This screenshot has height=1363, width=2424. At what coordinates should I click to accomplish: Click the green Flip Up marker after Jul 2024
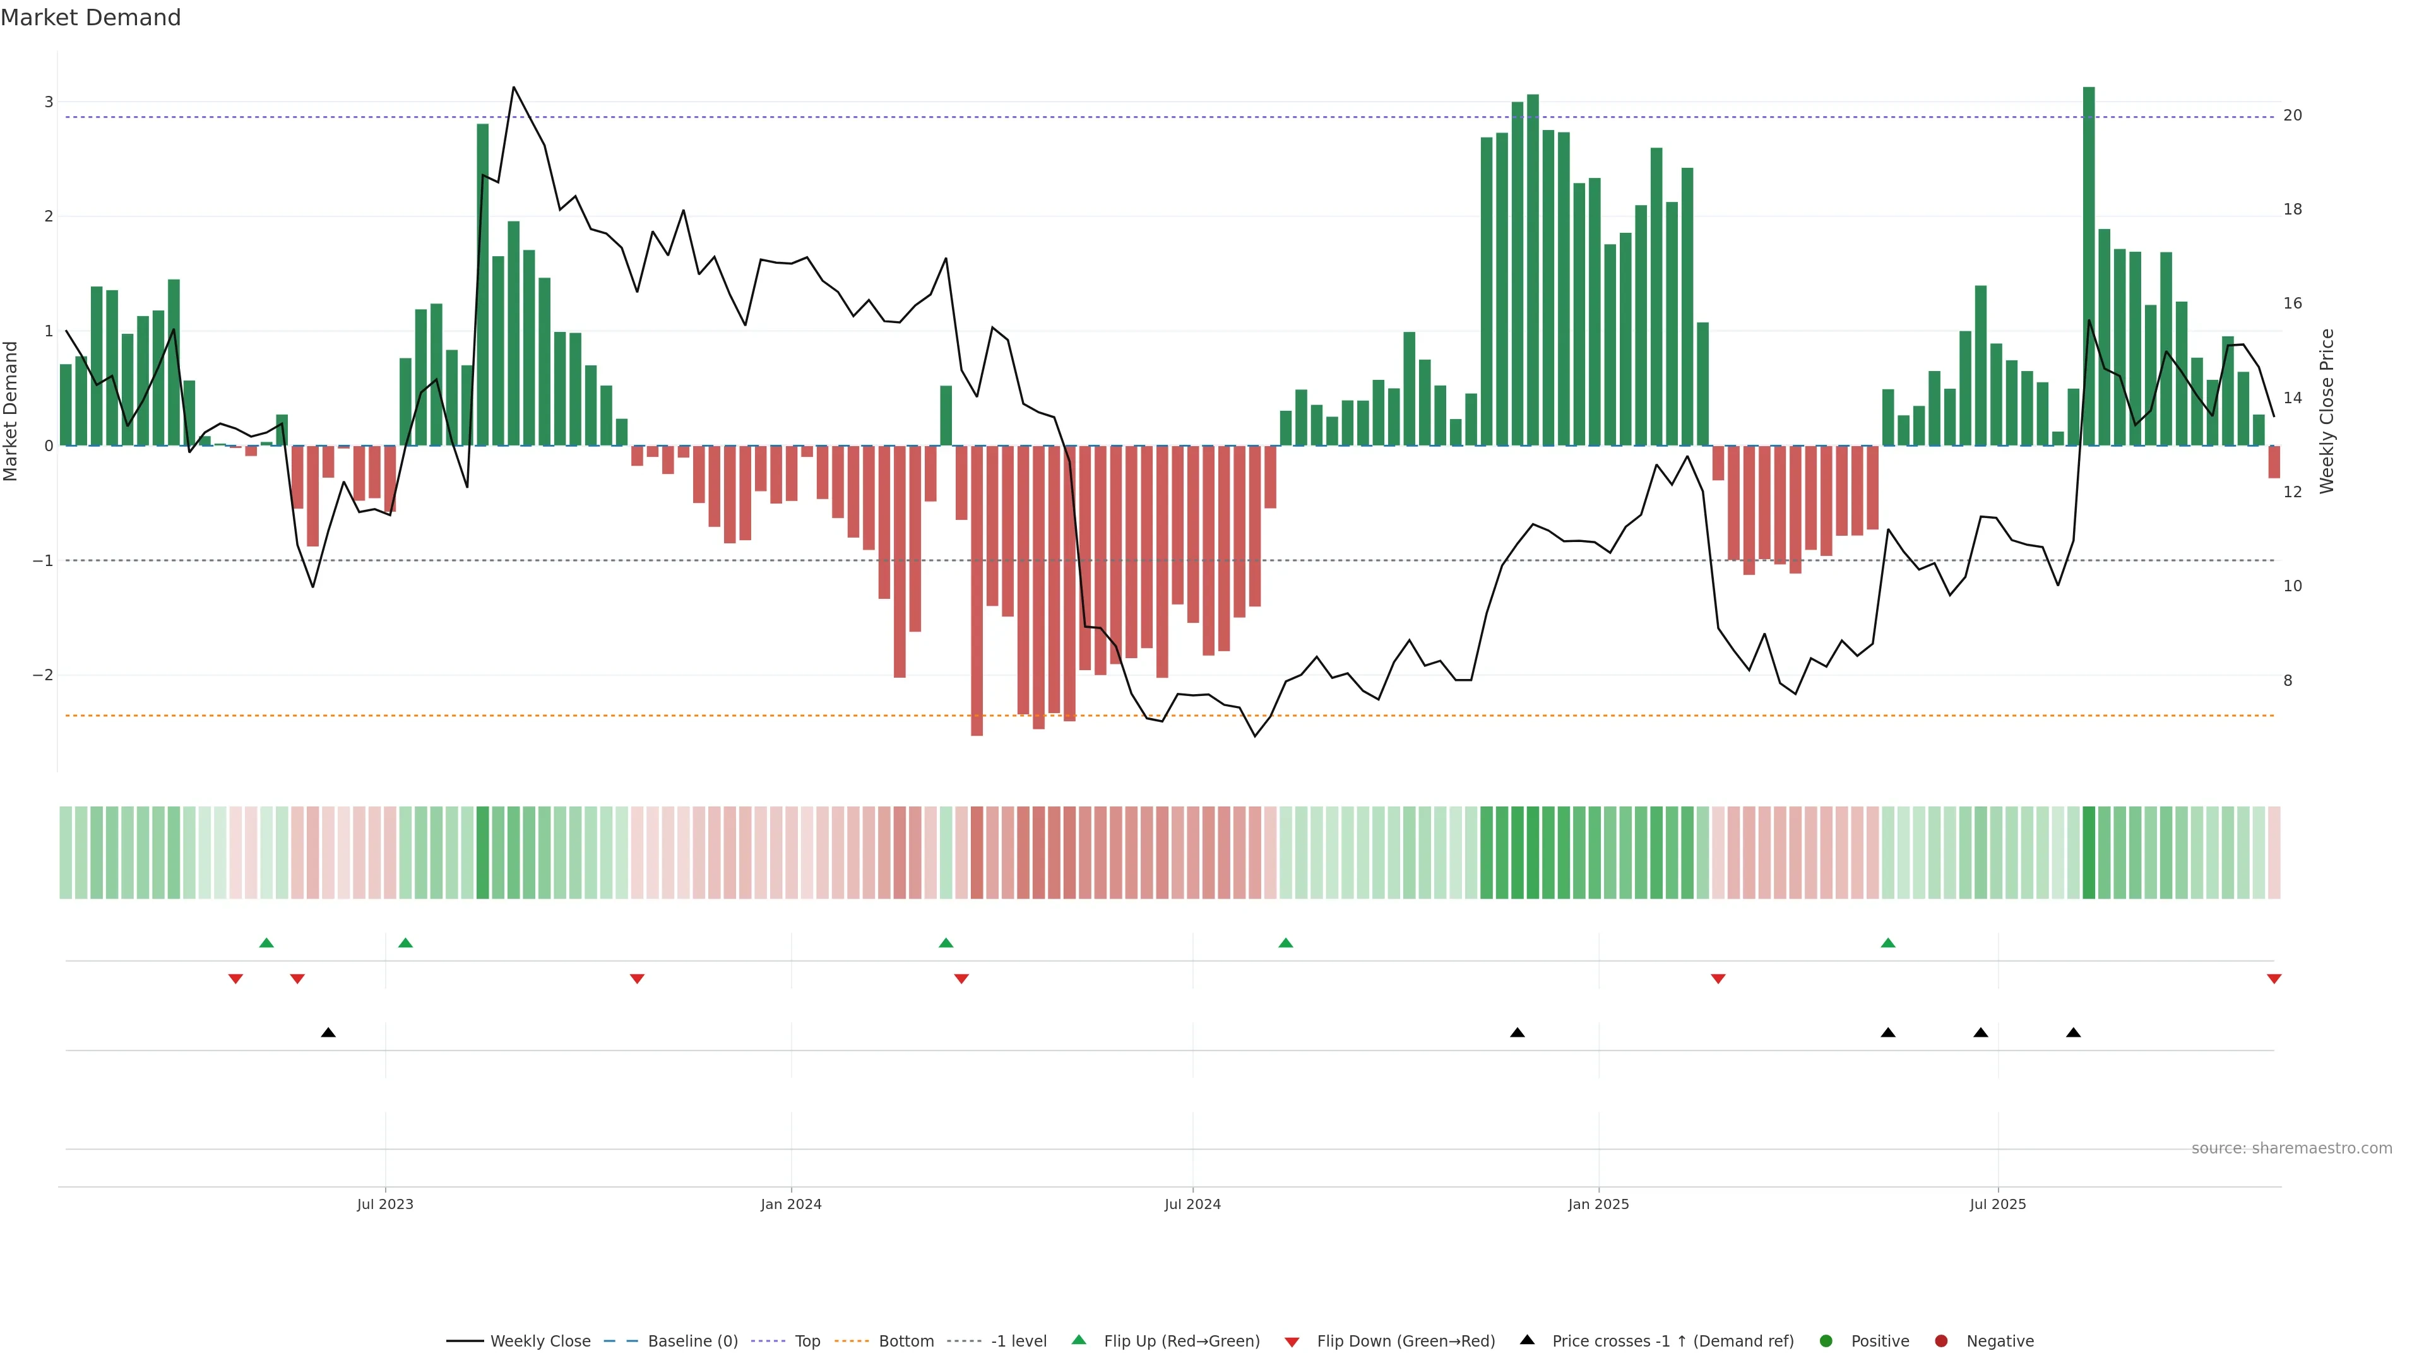(x=1285, y=943)
